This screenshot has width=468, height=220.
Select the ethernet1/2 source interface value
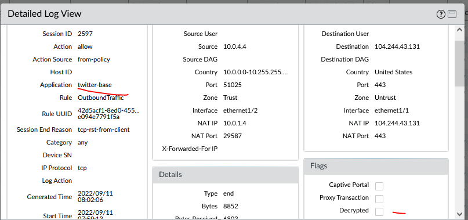click(240, 111)
